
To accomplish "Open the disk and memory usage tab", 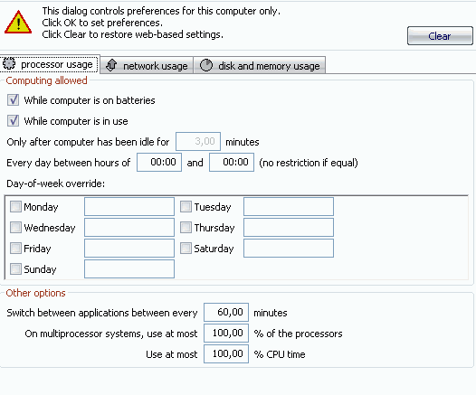I will click(260, 65).
